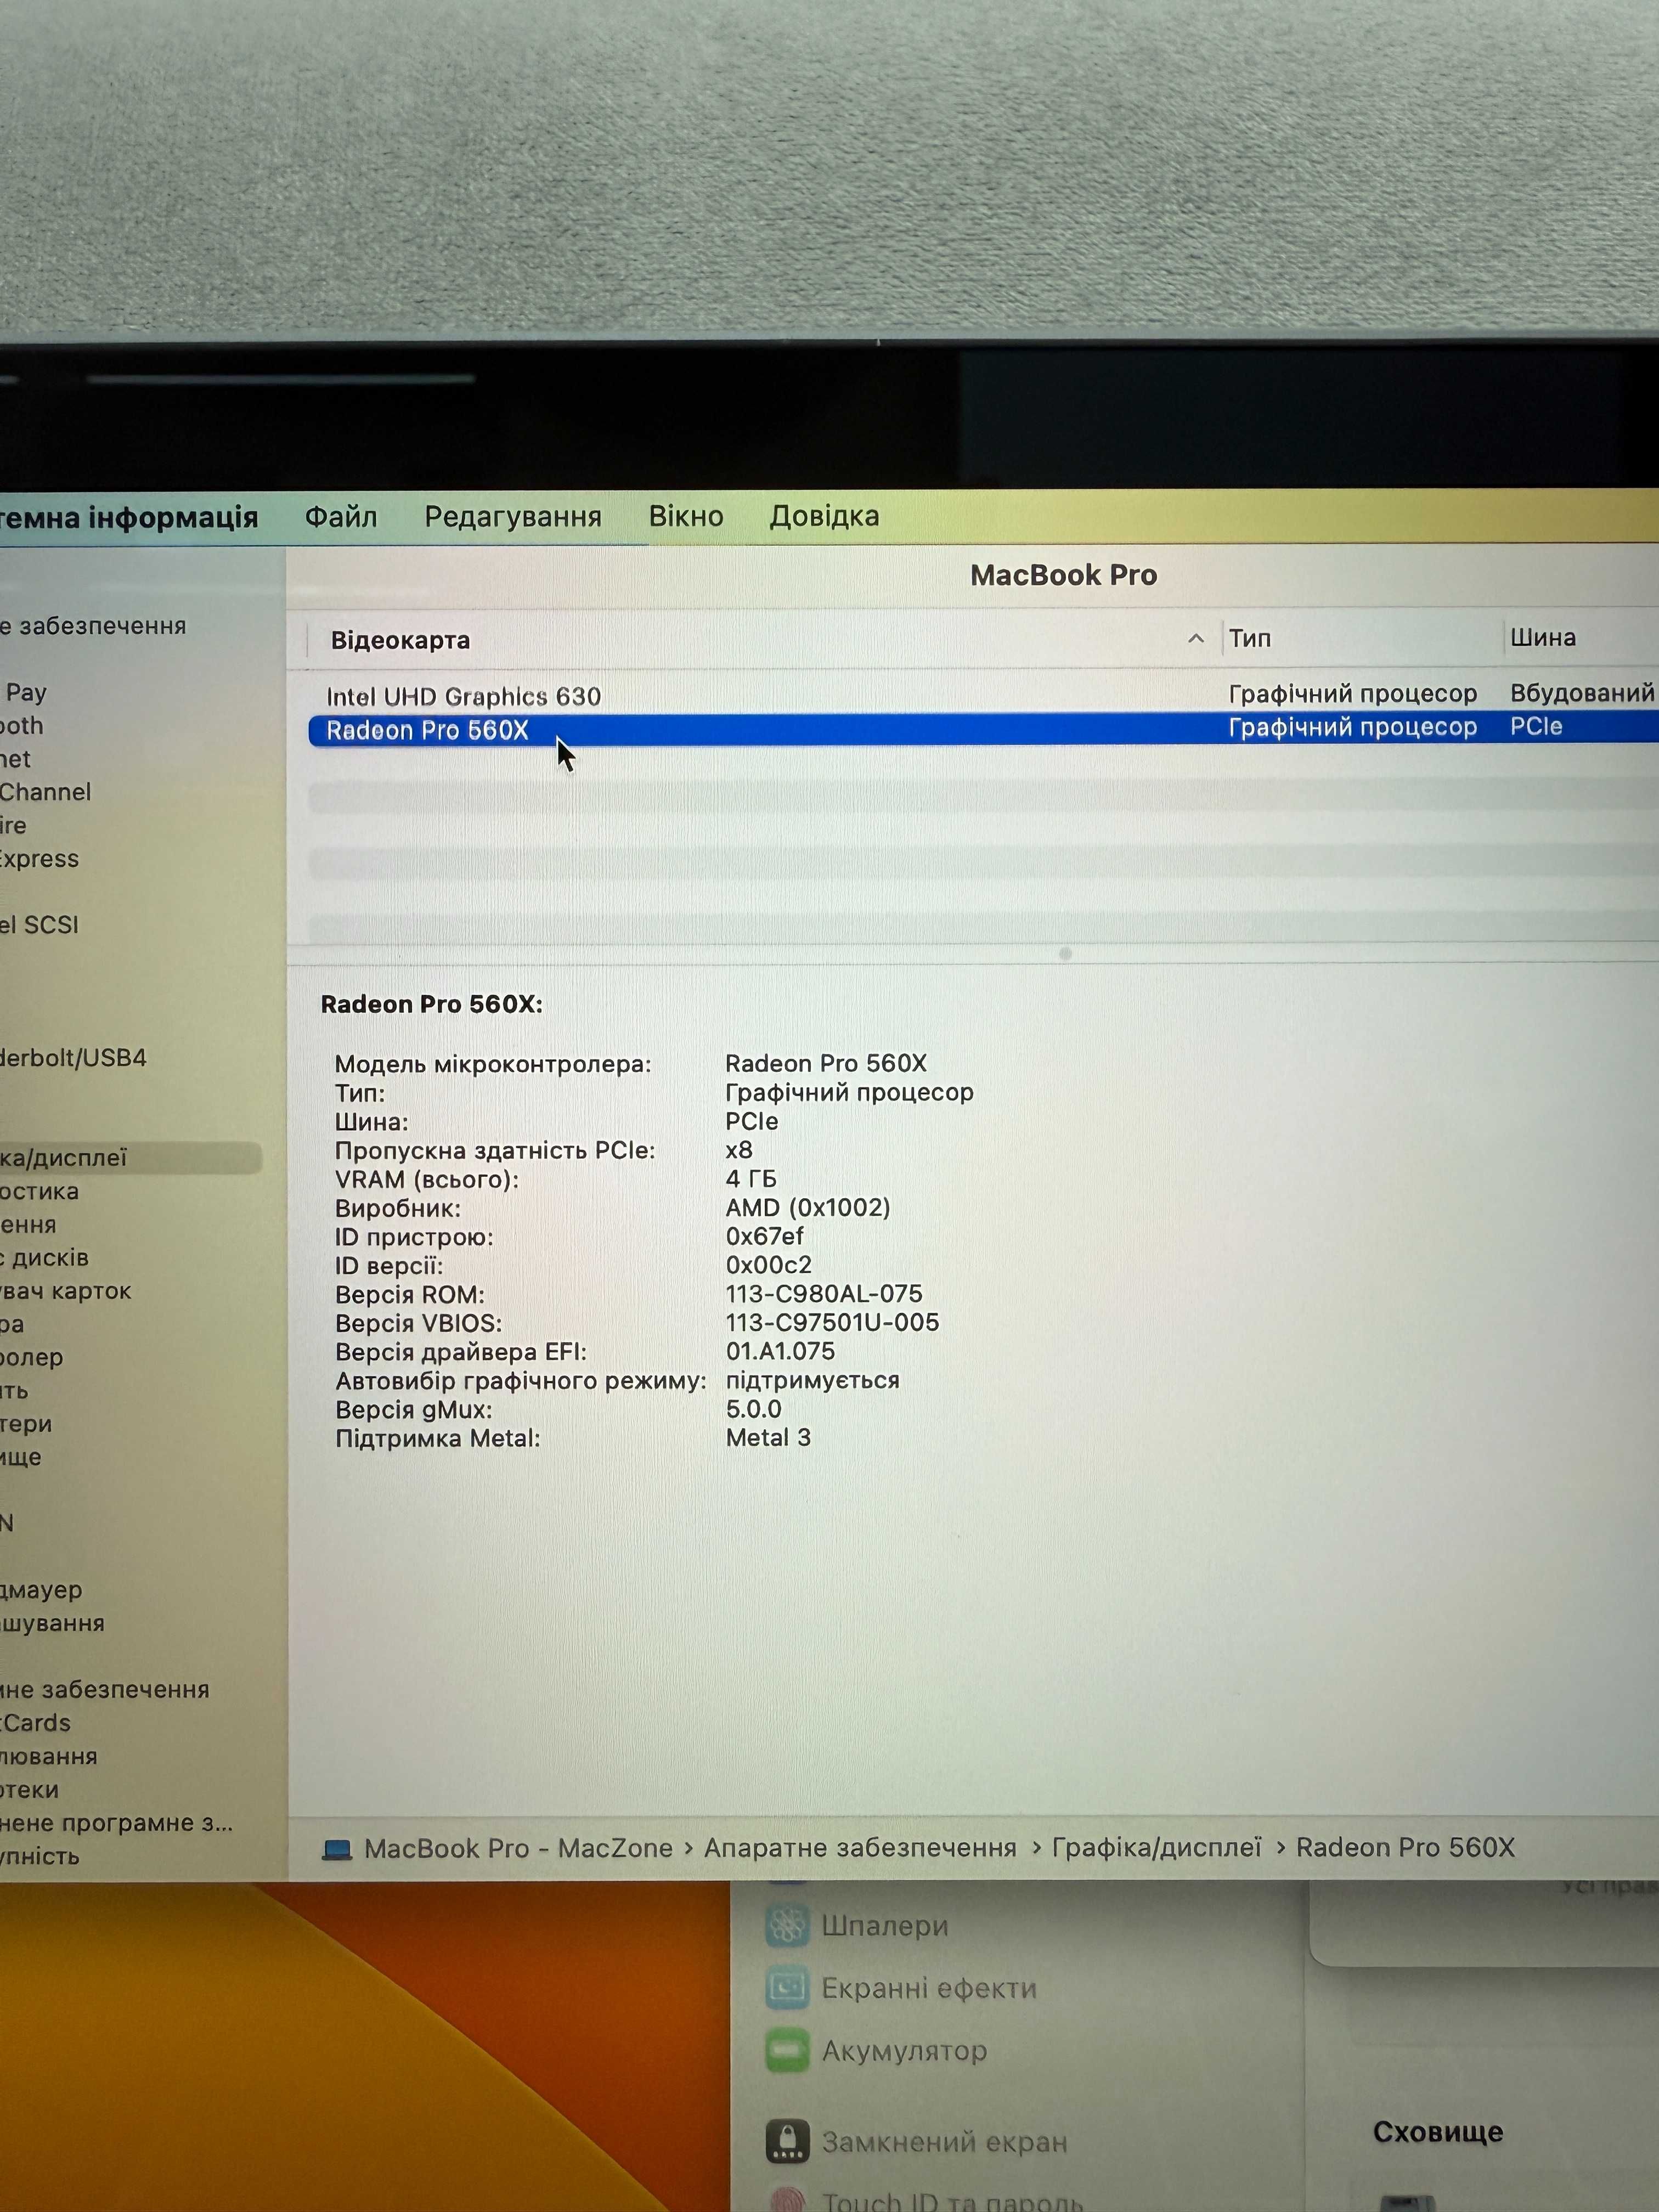Select the Брандмауер sidebar item
Screen dimensions: 1659x2212
click(41, 1590)
